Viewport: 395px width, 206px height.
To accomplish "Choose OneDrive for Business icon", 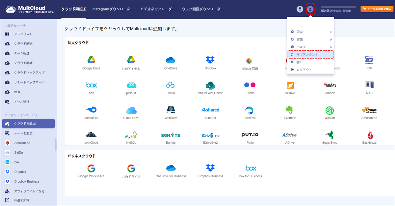I will (x=171, y=168).
